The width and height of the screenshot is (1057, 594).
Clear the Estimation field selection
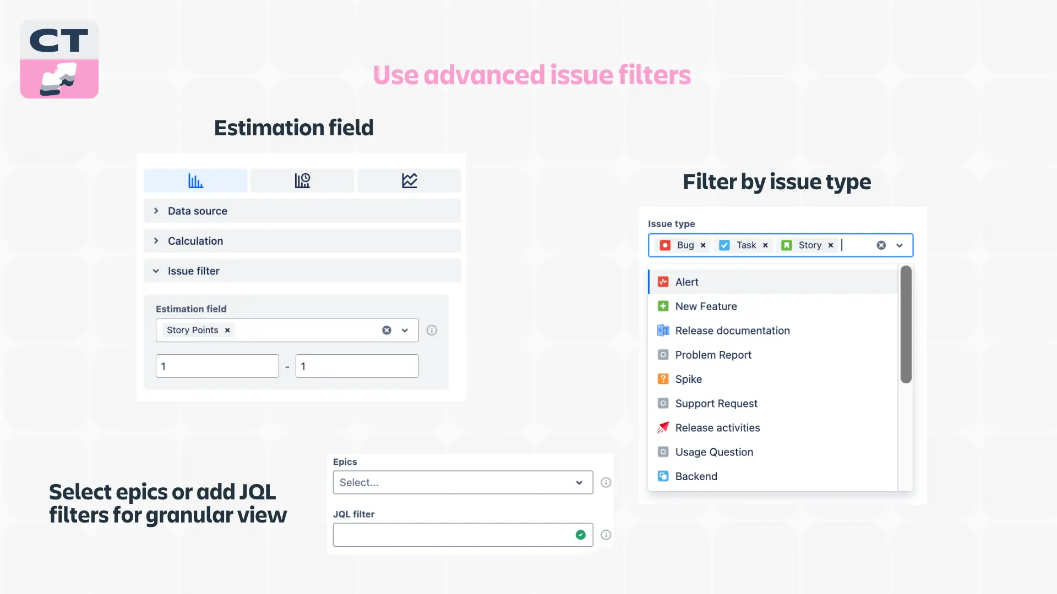(387, 330)
